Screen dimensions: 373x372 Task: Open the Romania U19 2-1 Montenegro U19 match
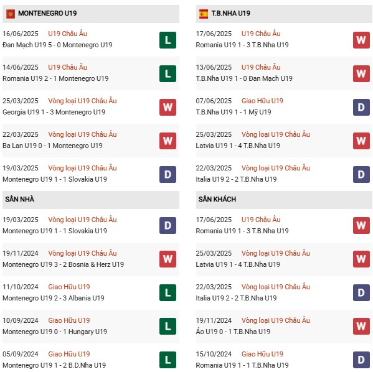pos(55,78)
